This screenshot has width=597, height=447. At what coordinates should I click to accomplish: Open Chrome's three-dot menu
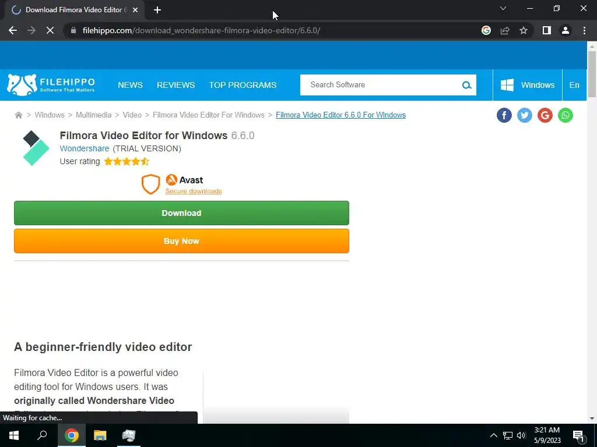[x=584, y=30]
